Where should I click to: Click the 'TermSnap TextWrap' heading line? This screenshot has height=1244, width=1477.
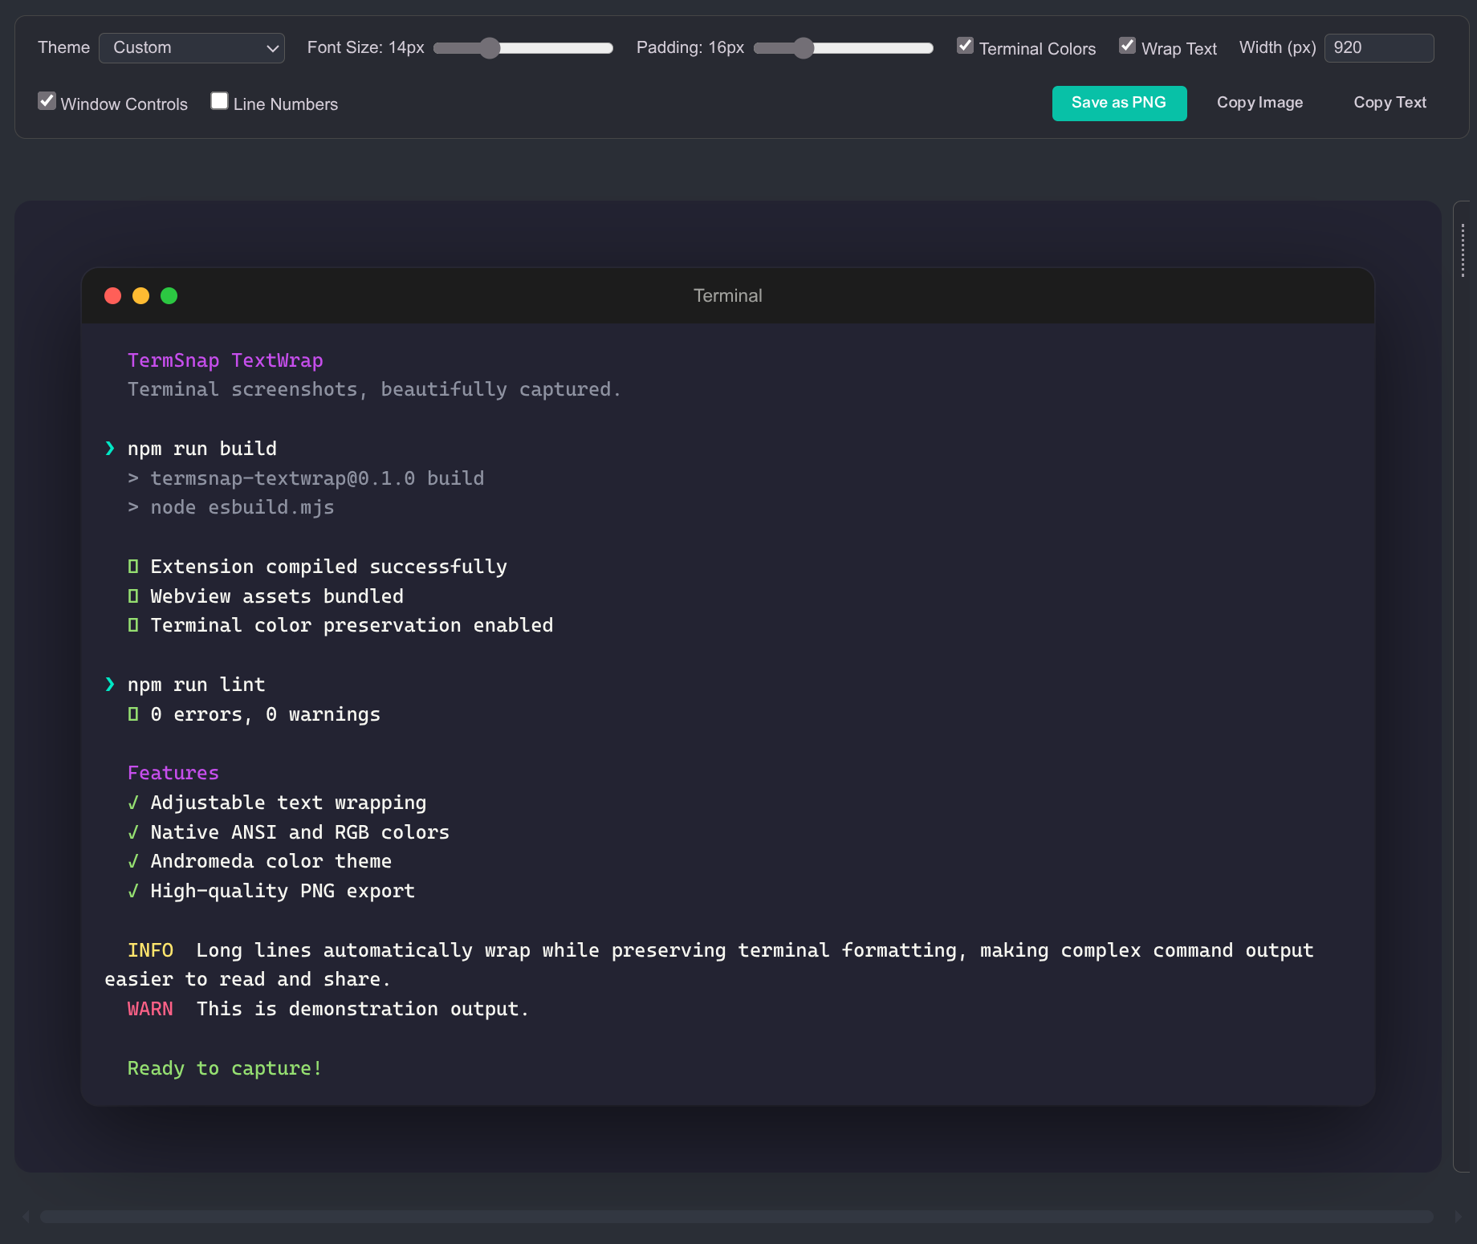click(x=226, y=360)
